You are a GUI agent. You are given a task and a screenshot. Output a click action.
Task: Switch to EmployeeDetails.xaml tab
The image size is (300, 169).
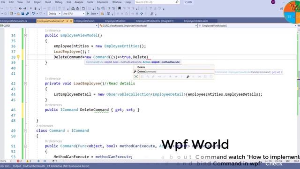click(196, 21)
